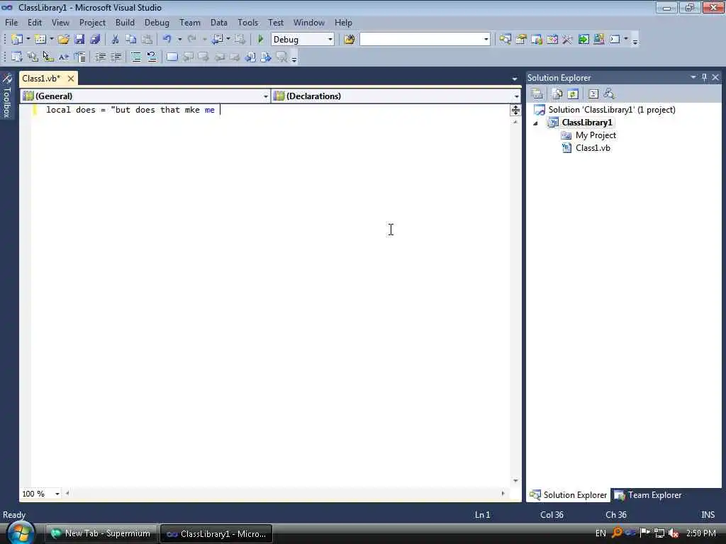This screenshot has height=544, width=726.
Task: Click the Add New Item toolbar icon
Action: [40, 40]
